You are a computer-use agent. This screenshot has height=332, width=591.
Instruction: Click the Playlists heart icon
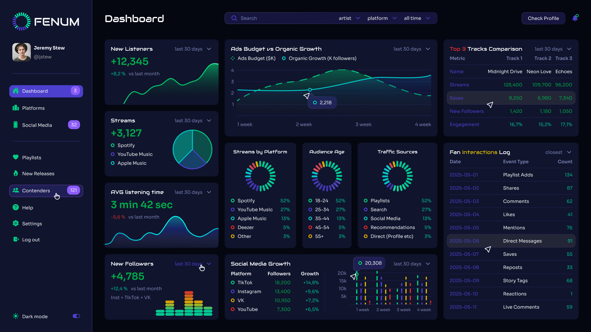click(16, 157)
